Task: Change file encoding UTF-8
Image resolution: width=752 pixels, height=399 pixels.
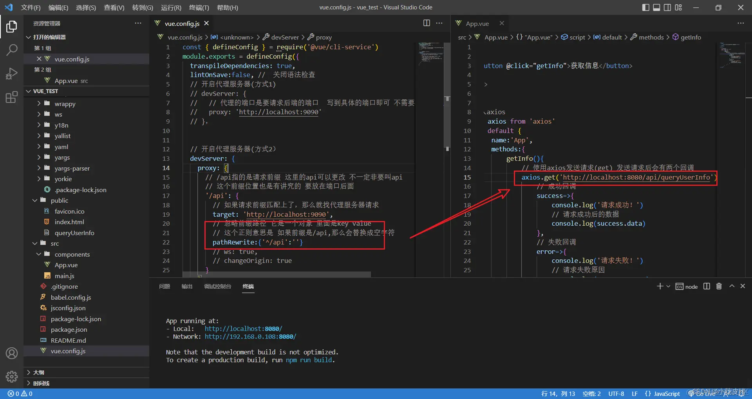Action: [616, 394]
